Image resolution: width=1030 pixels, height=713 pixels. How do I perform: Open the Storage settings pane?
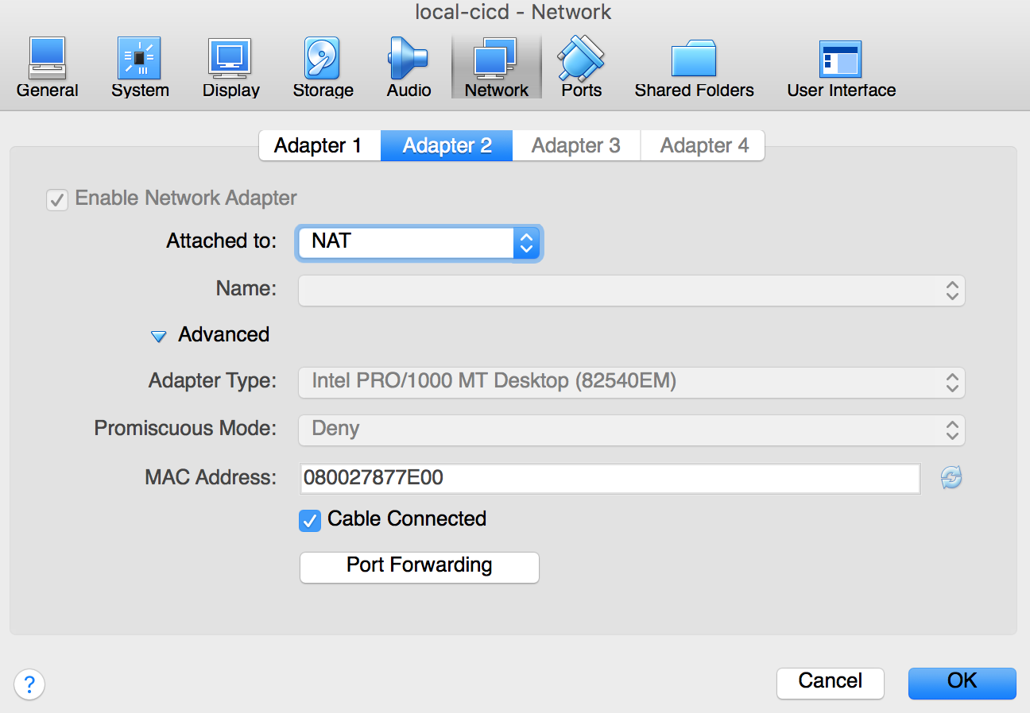[x=323, y=67]
